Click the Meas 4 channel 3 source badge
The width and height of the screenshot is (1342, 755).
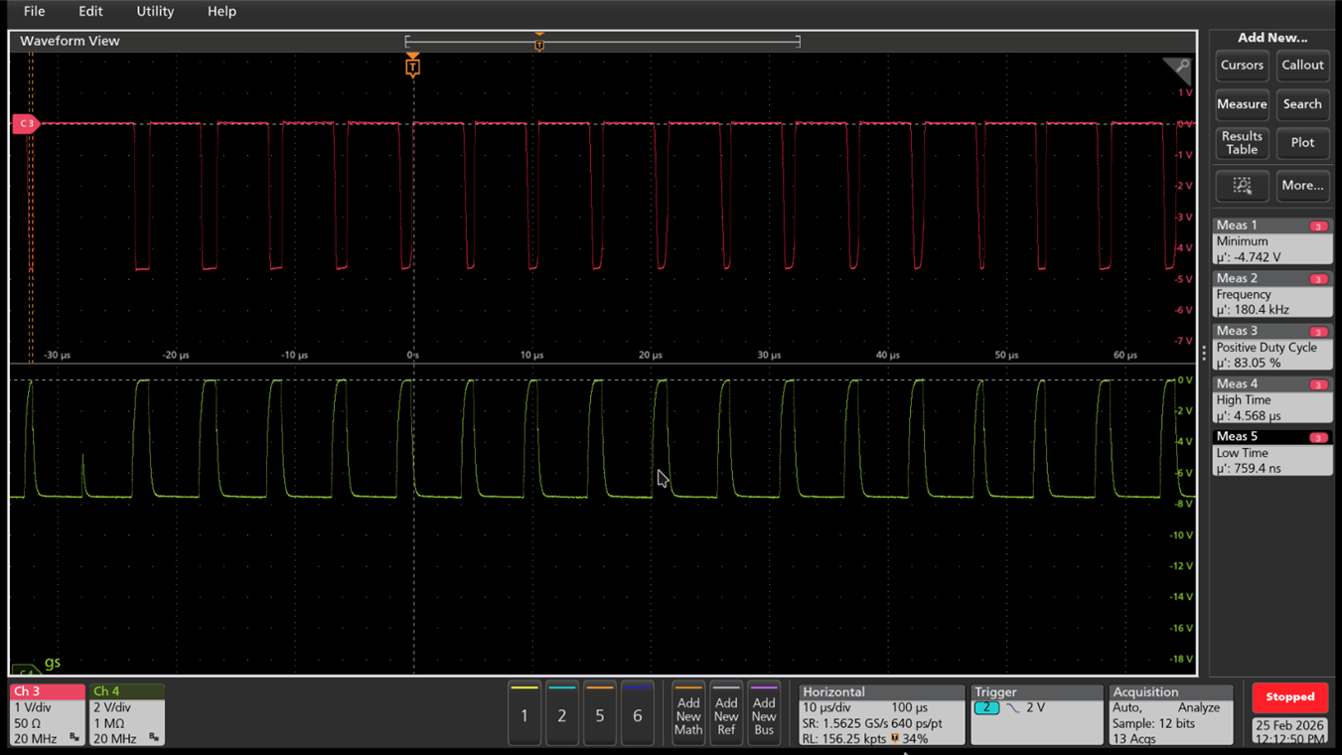click(1318, 384)
